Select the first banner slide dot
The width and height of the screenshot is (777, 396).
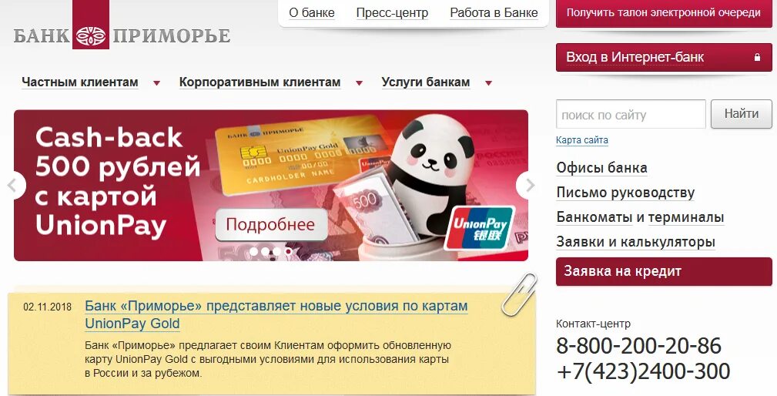tap(253, 252)
